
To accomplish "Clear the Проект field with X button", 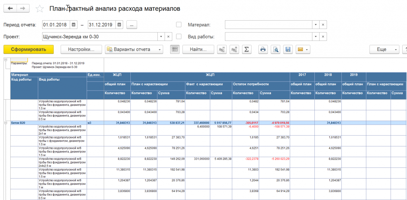I will click(168, 37).
